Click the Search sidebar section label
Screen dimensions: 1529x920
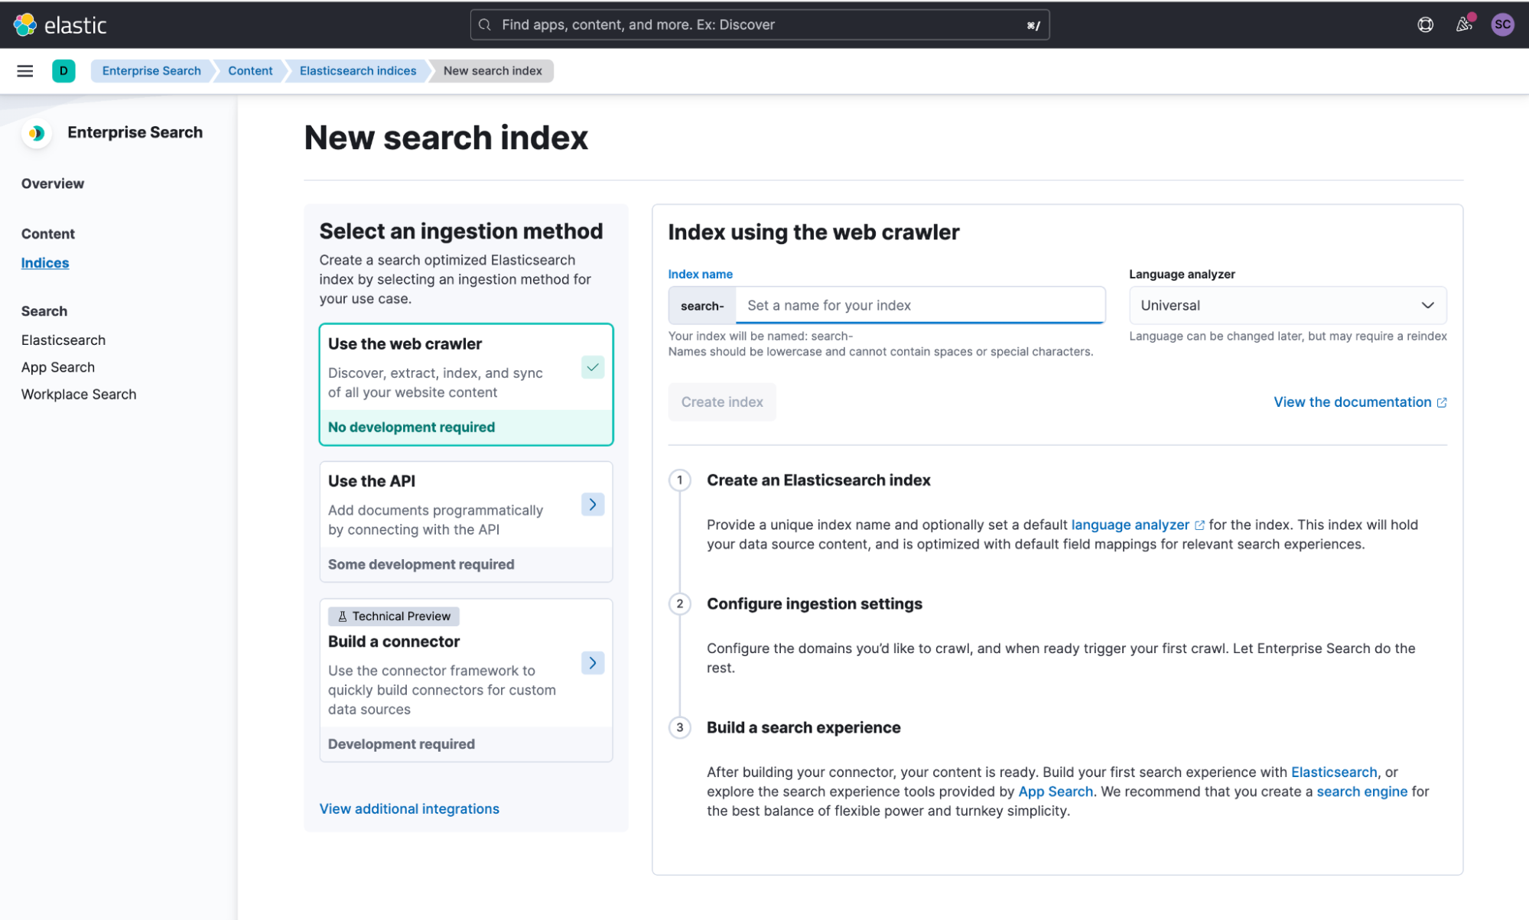pos(44,311)
